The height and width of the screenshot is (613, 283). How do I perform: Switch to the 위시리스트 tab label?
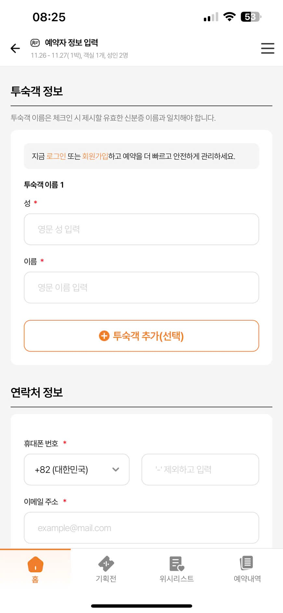click(177, 578)
